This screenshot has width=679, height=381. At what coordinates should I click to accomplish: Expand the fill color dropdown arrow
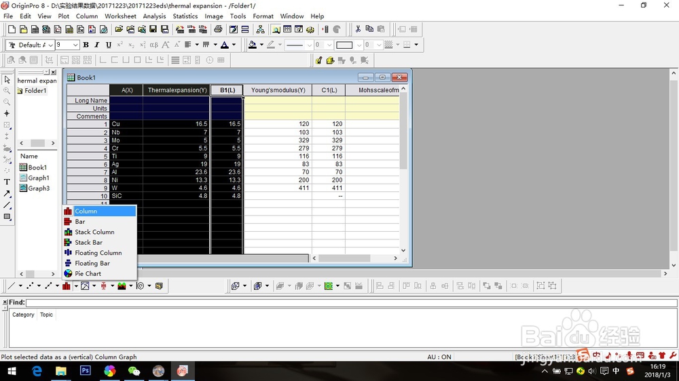[x=261, y=45]
